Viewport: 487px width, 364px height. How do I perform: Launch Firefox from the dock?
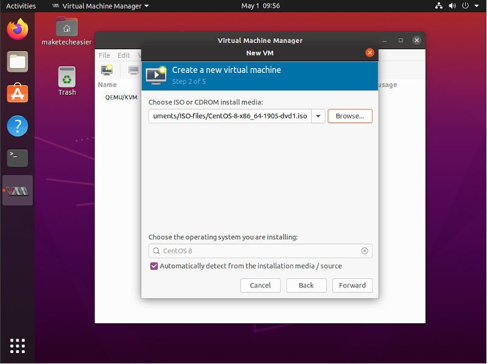17,29
